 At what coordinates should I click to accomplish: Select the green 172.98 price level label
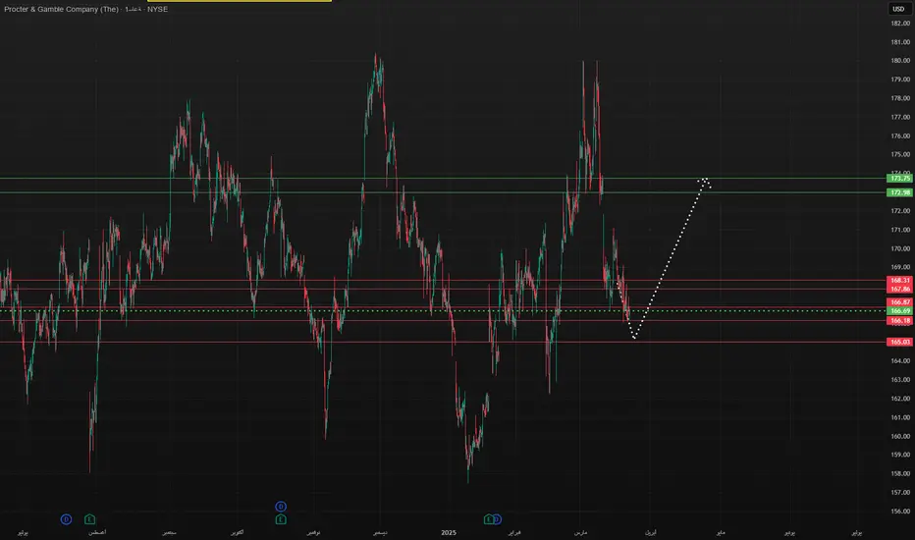tap(900, 192)
